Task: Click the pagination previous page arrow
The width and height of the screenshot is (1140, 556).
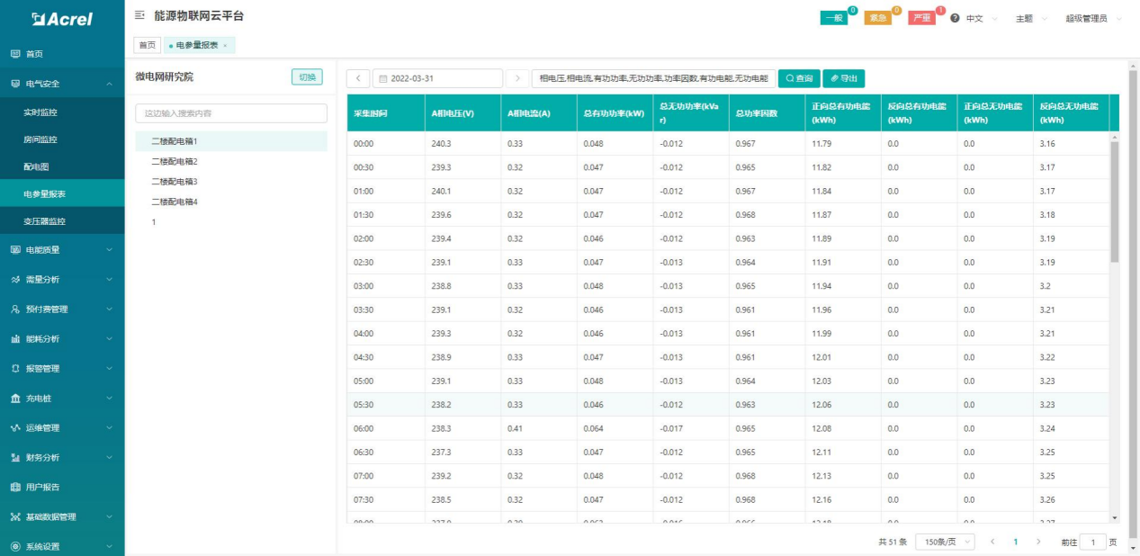Action: point(992,543)
